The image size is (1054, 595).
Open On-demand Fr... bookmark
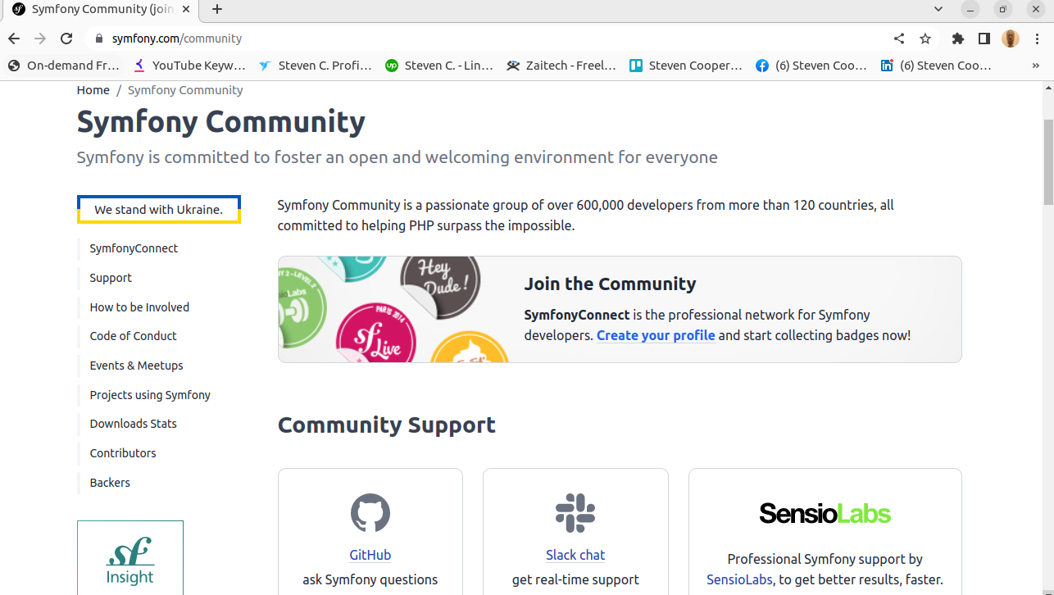tap(64, 66)
